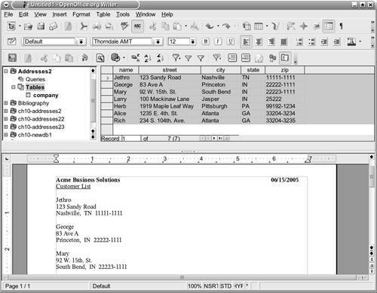Toggle Data Sources view button
This screenshot has height=293, width=377.
point(329,26)
